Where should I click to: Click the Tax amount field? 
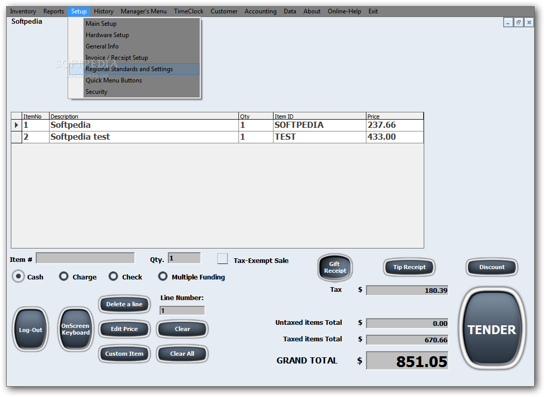pos(407,290)
